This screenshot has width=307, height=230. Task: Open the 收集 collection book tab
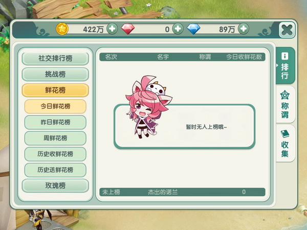coord(286,143)
